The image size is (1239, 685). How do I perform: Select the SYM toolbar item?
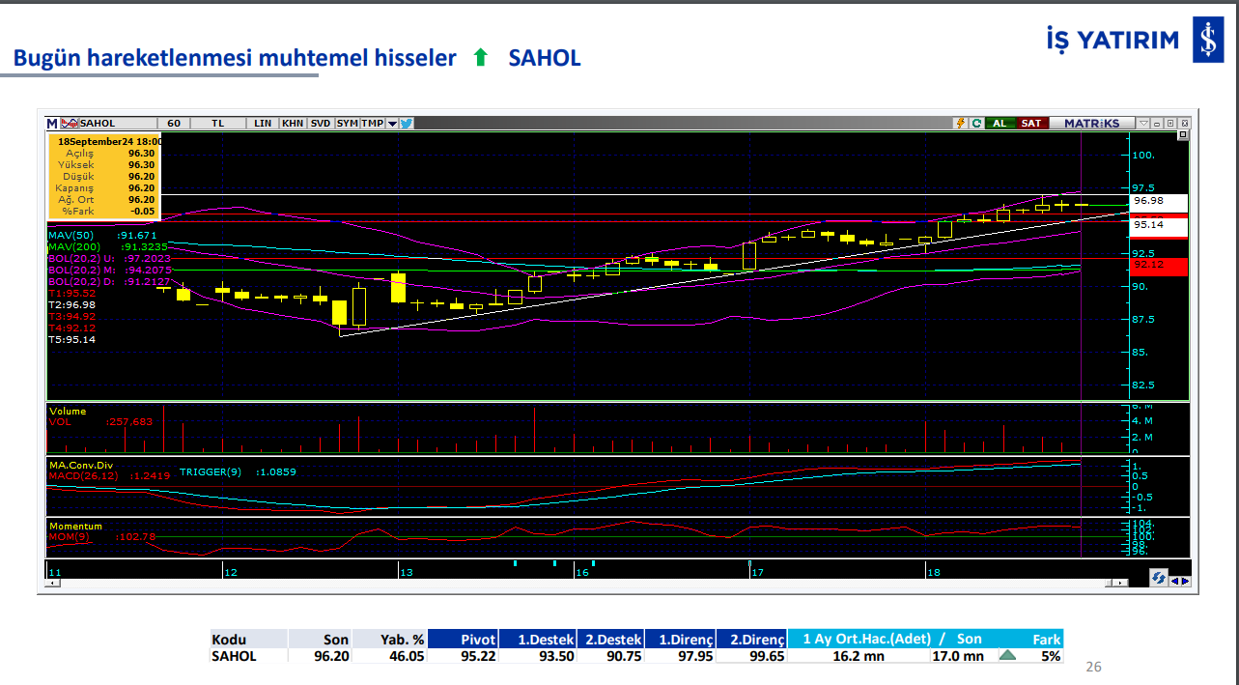click(347, 124)
